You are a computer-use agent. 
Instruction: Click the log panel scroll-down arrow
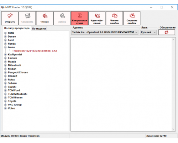pos(173,129)
